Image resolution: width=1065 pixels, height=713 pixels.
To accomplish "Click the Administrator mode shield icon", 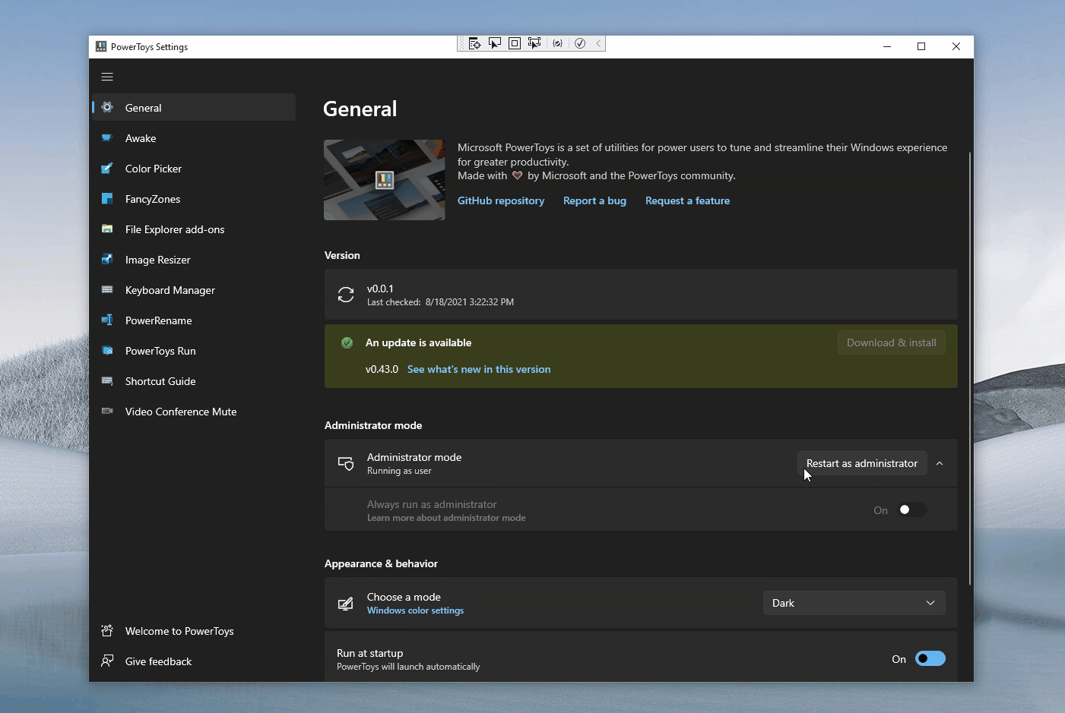I will click(346, 463).
